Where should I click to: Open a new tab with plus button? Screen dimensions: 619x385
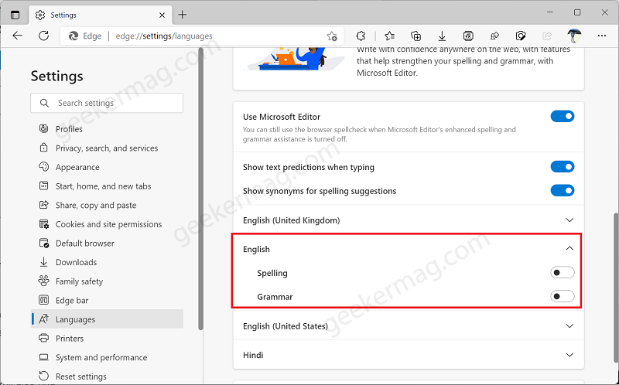coord(182,15)
